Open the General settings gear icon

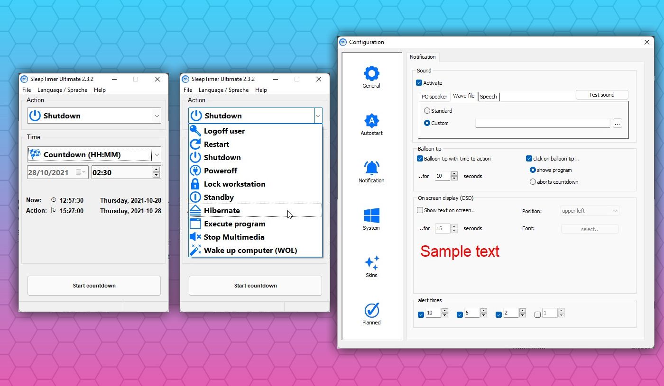pos(371,73)
